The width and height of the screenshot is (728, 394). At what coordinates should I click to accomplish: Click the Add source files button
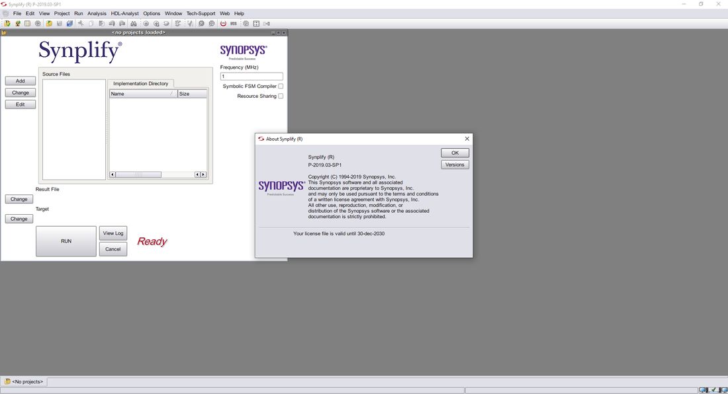pos(21,81)
